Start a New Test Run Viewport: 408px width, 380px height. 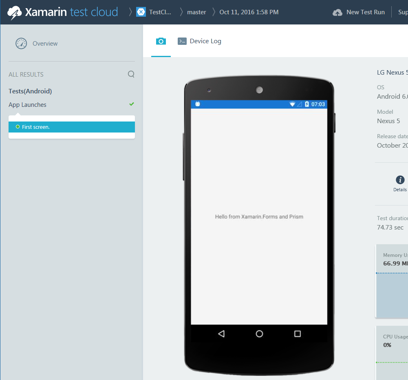[365, 12]
